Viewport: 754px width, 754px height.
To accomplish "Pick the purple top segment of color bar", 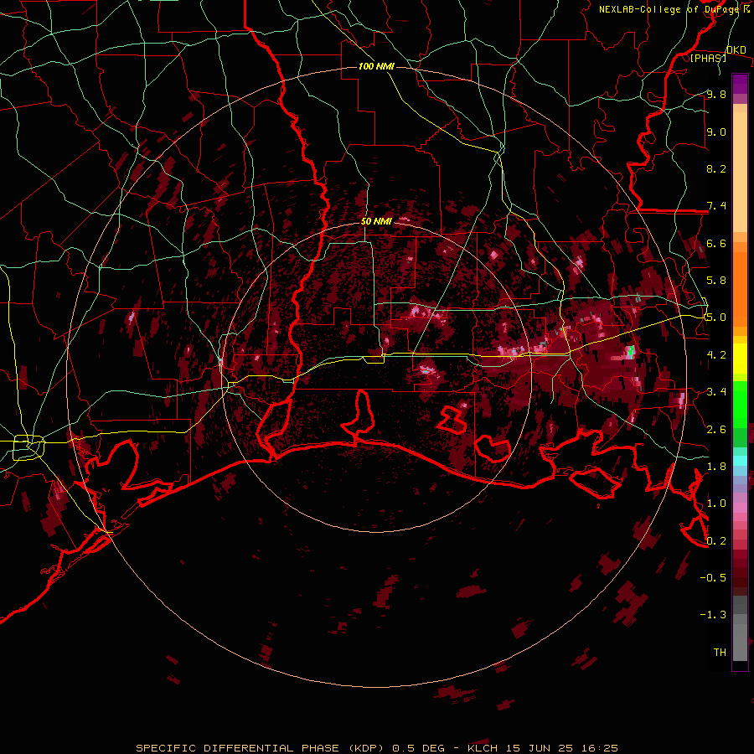I will (740, 84).
